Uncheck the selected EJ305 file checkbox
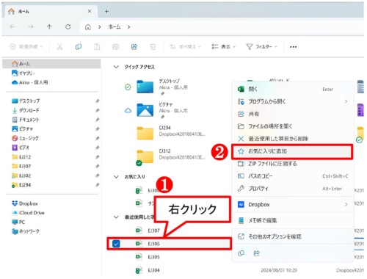 [x=116, y=244]
